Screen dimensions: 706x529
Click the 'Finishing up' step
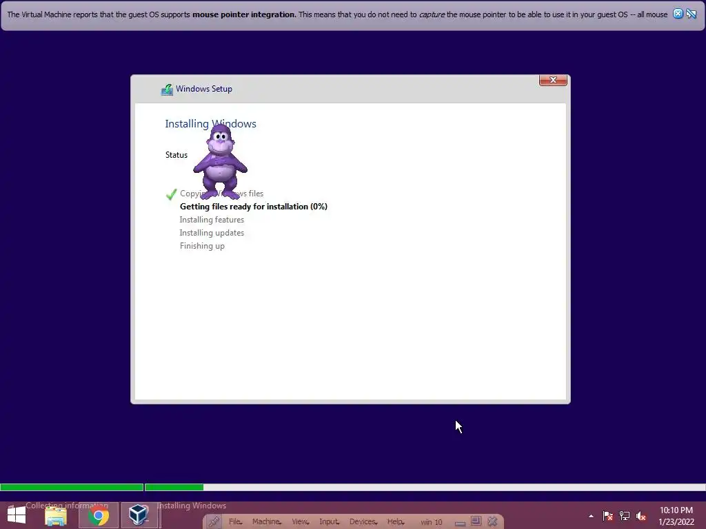[202, 246]
